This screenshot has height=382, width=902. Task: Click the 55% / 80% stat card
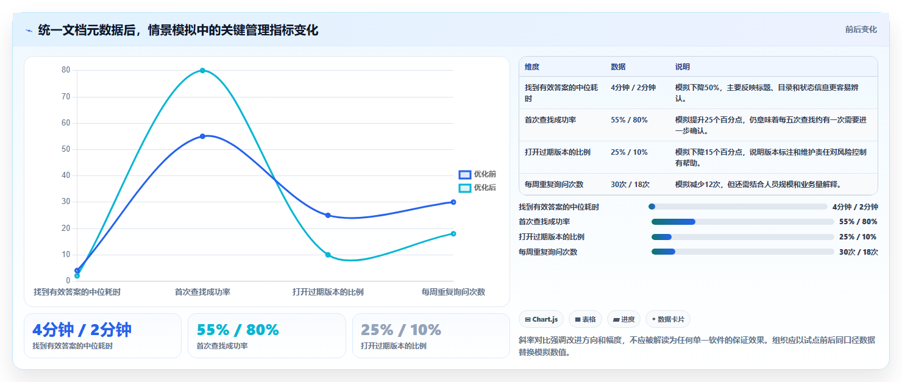(267, 336)
